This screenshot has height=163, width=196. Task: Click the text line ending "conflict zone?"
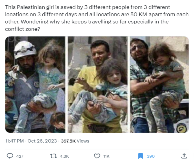click(x=22, y=29)
